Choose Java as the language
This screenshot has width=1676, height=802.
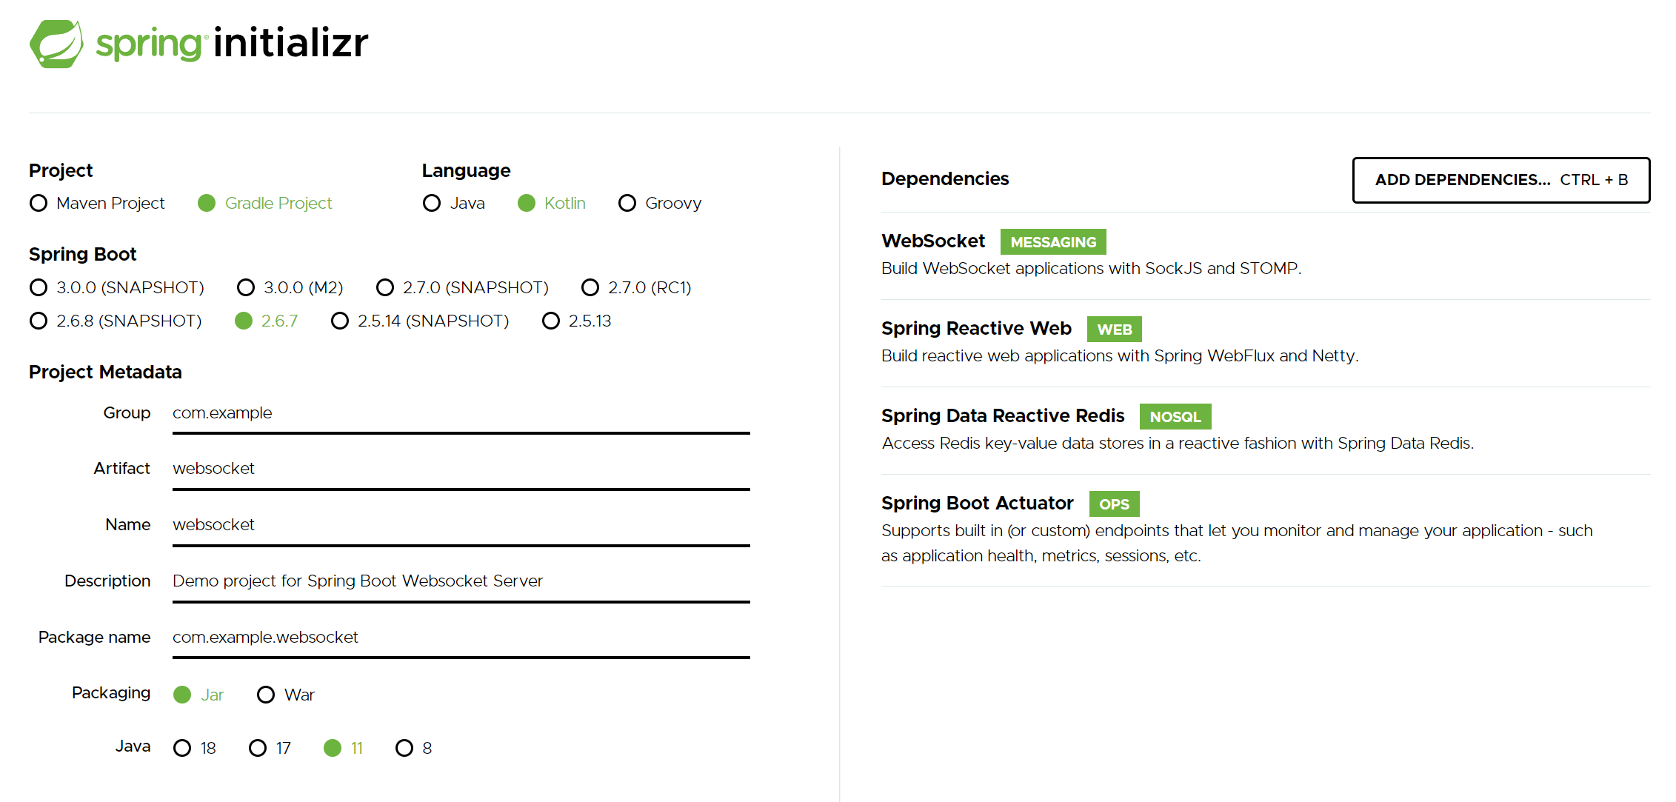coord(432,203)
